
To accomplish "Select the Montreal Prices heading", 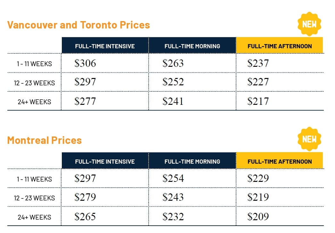I will click(45, 140).
